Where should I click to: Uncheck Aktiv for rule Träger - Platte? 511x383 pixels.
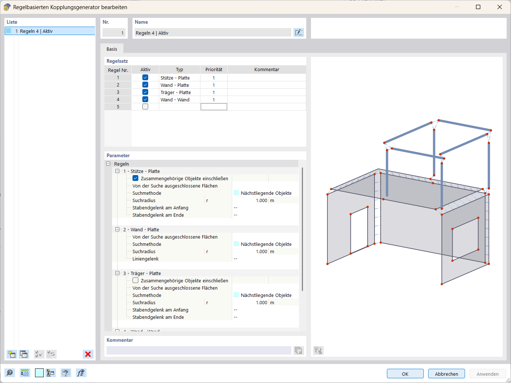145,92
